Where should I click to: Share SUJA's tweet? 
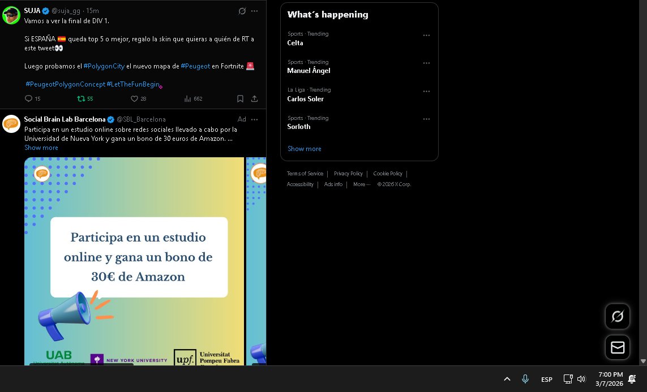pyautogui.click(x=255, y=98)
